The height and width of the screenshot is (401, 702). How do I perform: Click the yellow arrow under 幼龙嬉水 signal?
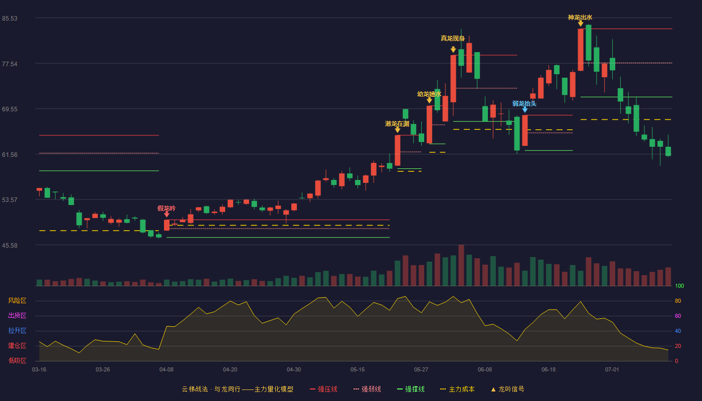tap(429, 100)
